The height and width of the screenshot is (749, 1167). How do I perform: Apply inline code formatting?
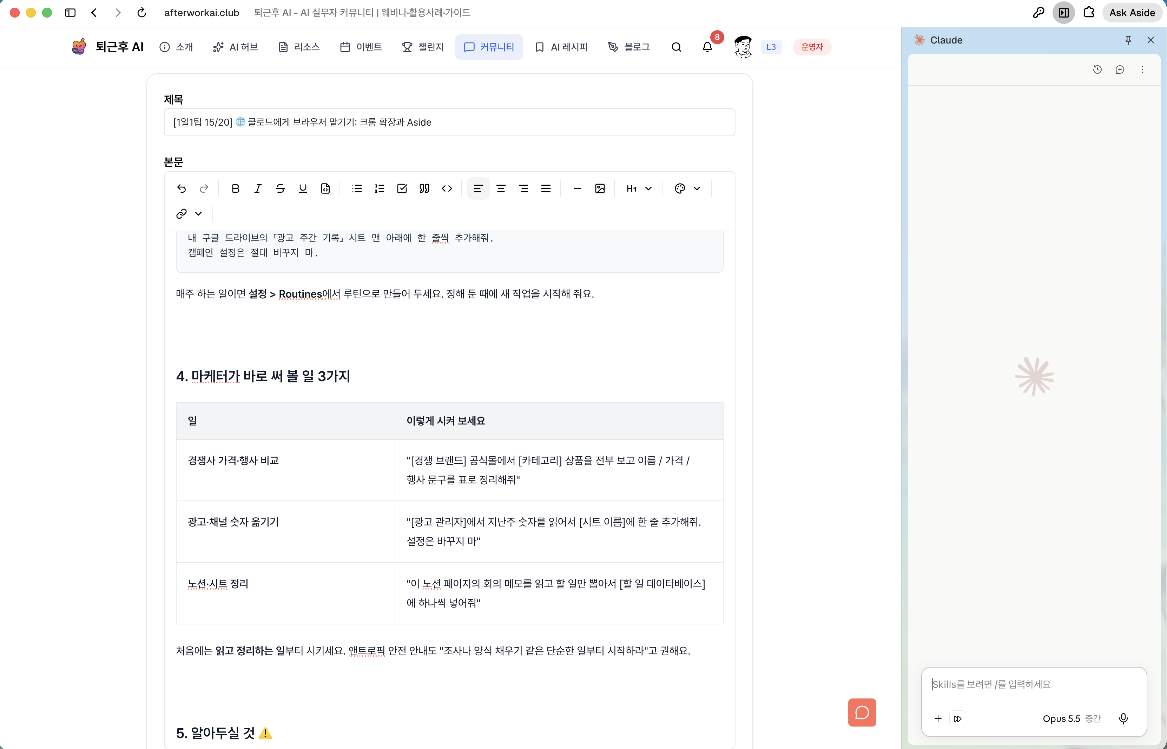click(x=447, y=189)
